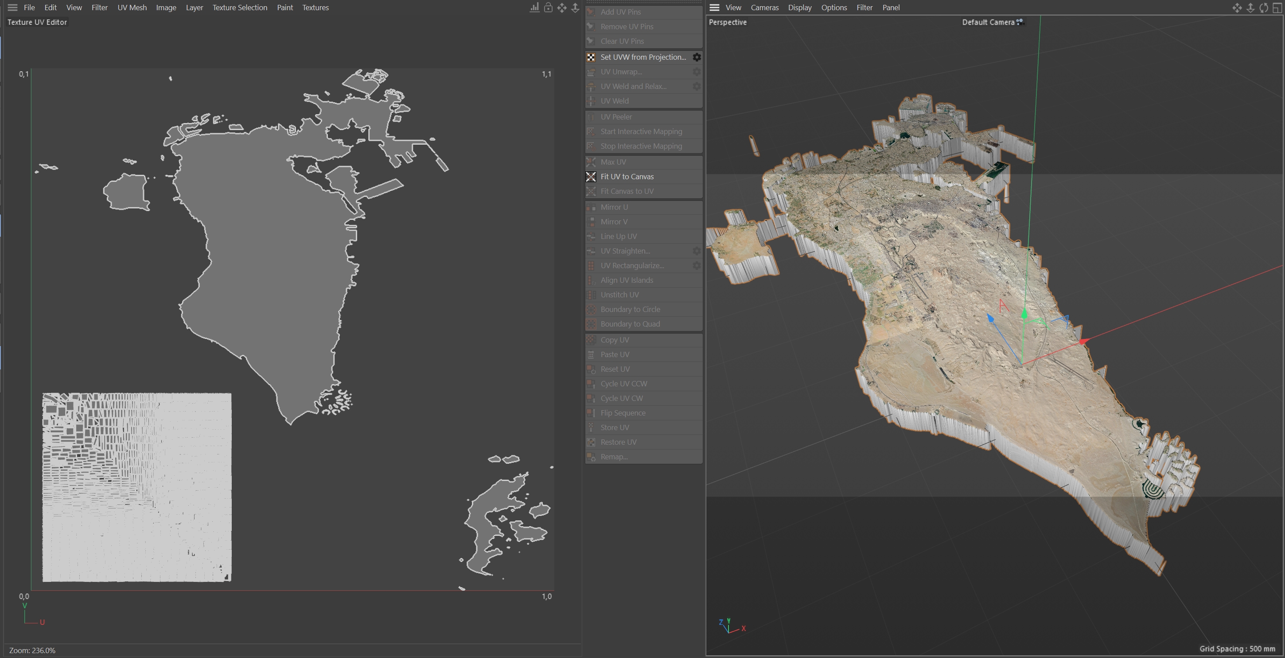Open perspective viewport hamburger menu
Viewport: 1285px width, 658px height.
[x=714, y=8]
